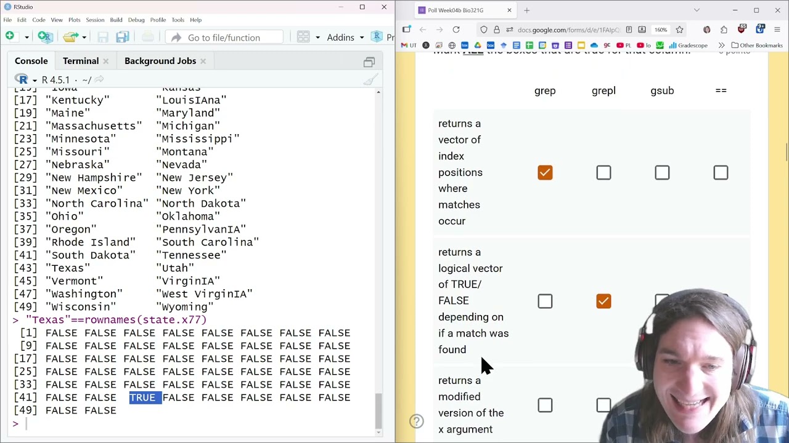Click the highlighted TRUE value in console output
The image size is (789, 443).
click(x=145, y=397)
